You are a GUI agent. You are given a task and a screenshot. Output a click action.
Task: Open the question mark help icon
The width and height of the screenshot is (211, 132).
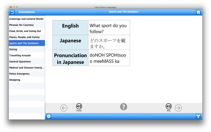(123, 107)
